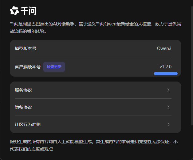Screen dimensions: 193x160
Task: Click the 检查更新 button
Action: (x=54, y=67)
